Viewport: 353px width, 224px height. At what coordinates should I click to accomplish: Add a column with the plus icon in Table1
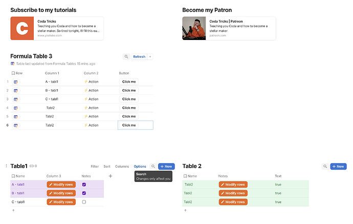click(111, 176)
